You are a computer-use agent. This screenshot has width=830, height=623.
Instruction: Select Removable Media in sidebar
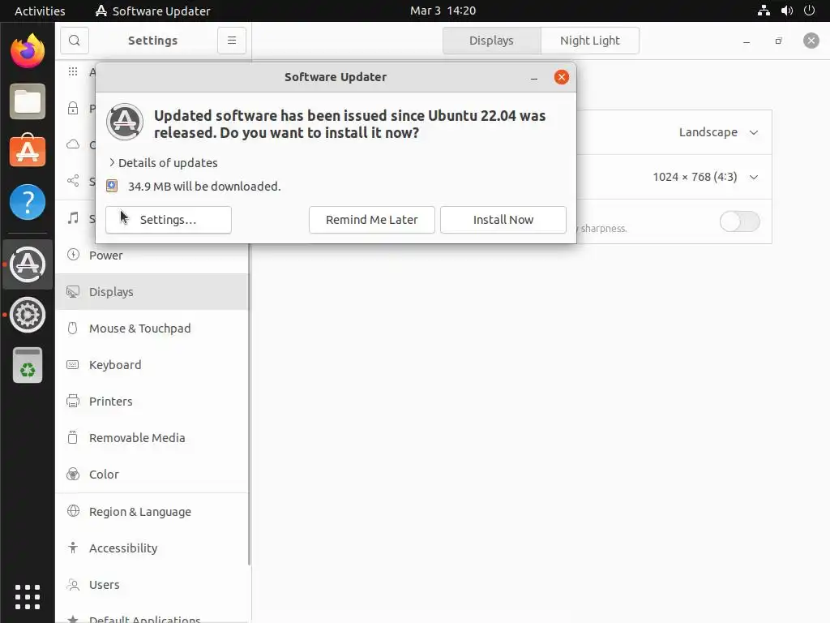[152, 438]
